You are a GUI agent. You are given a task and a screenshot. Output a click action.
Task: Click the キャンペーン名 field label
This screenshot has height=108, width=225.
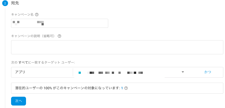[22, 15]
